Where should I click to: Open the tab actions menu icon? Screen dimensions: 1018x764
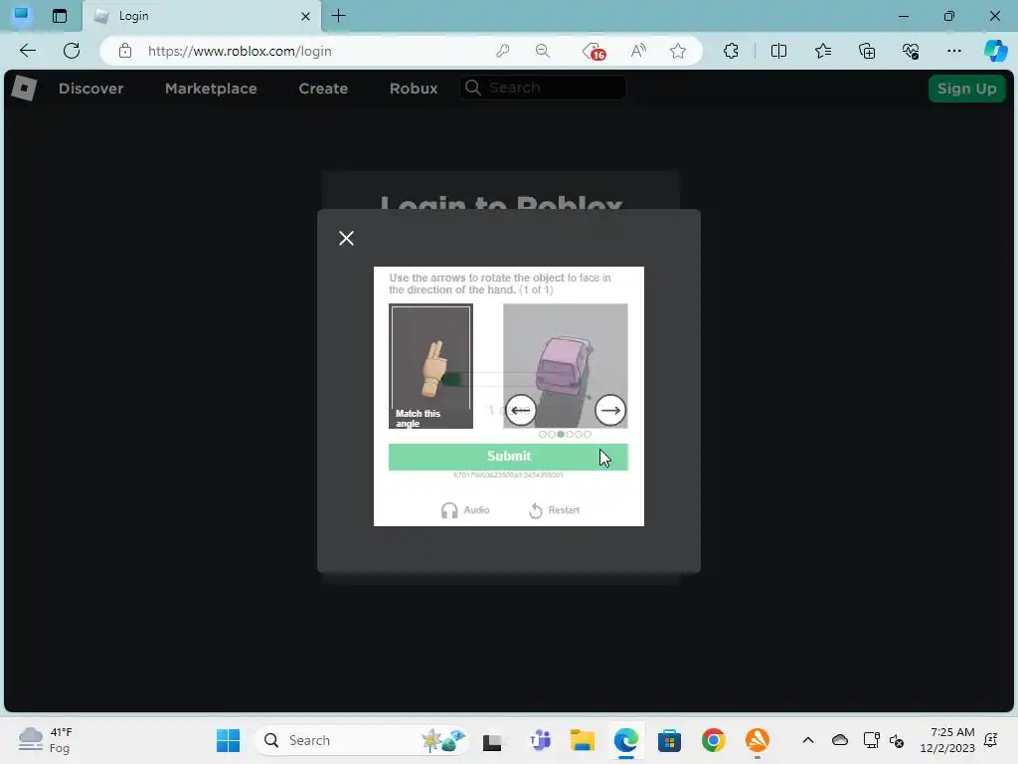(60, 16)
